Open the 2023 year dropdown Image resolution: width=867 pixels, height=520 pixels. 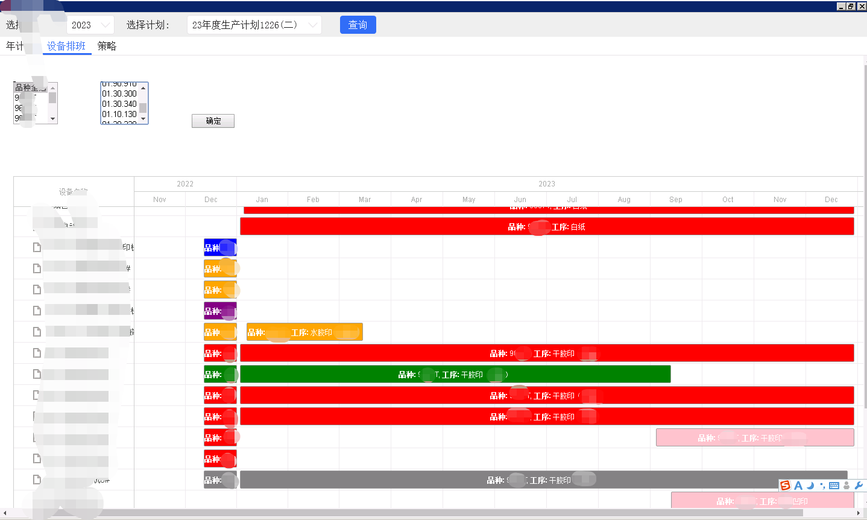[x=90, y=25]
